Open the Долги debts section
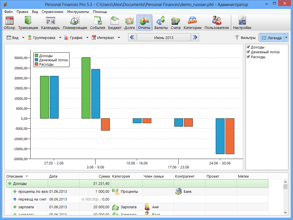This screenshot has height=220, width=293. 130,23
